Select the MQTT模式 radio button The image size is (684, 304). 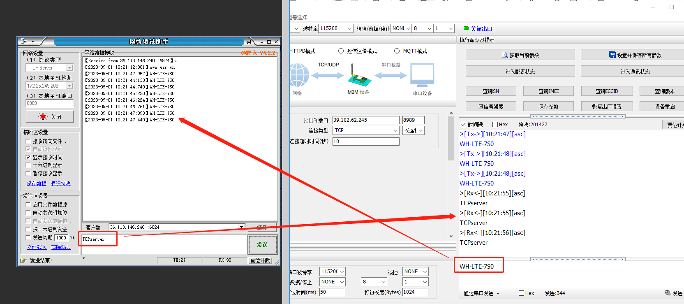coord(397,51)
